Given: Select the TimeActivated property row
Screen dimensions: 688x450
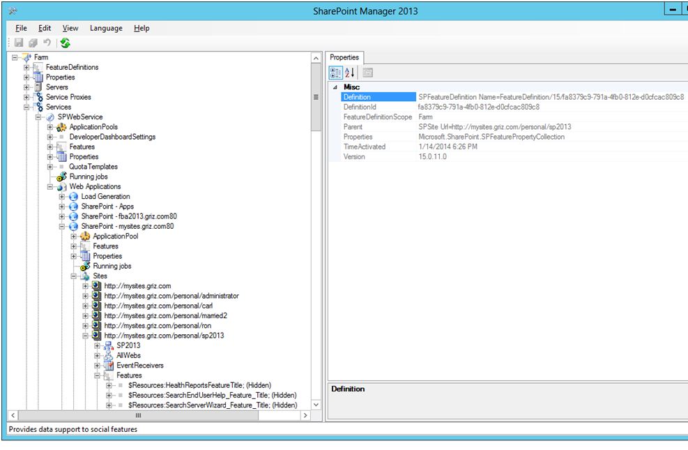Looking at the screenshot, I should coord(508,147).
